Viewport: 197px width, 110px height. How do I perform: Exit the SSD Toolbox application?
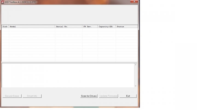click(x=128, y=96)
